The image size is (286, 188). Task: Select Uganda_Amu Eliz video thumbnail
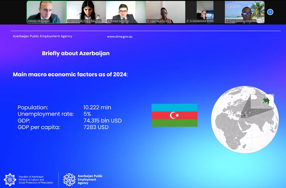point(165,11)
